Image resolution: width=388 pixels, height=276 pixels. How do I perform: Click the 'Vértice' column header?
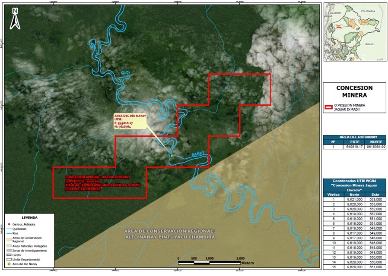tap(333, 194)
